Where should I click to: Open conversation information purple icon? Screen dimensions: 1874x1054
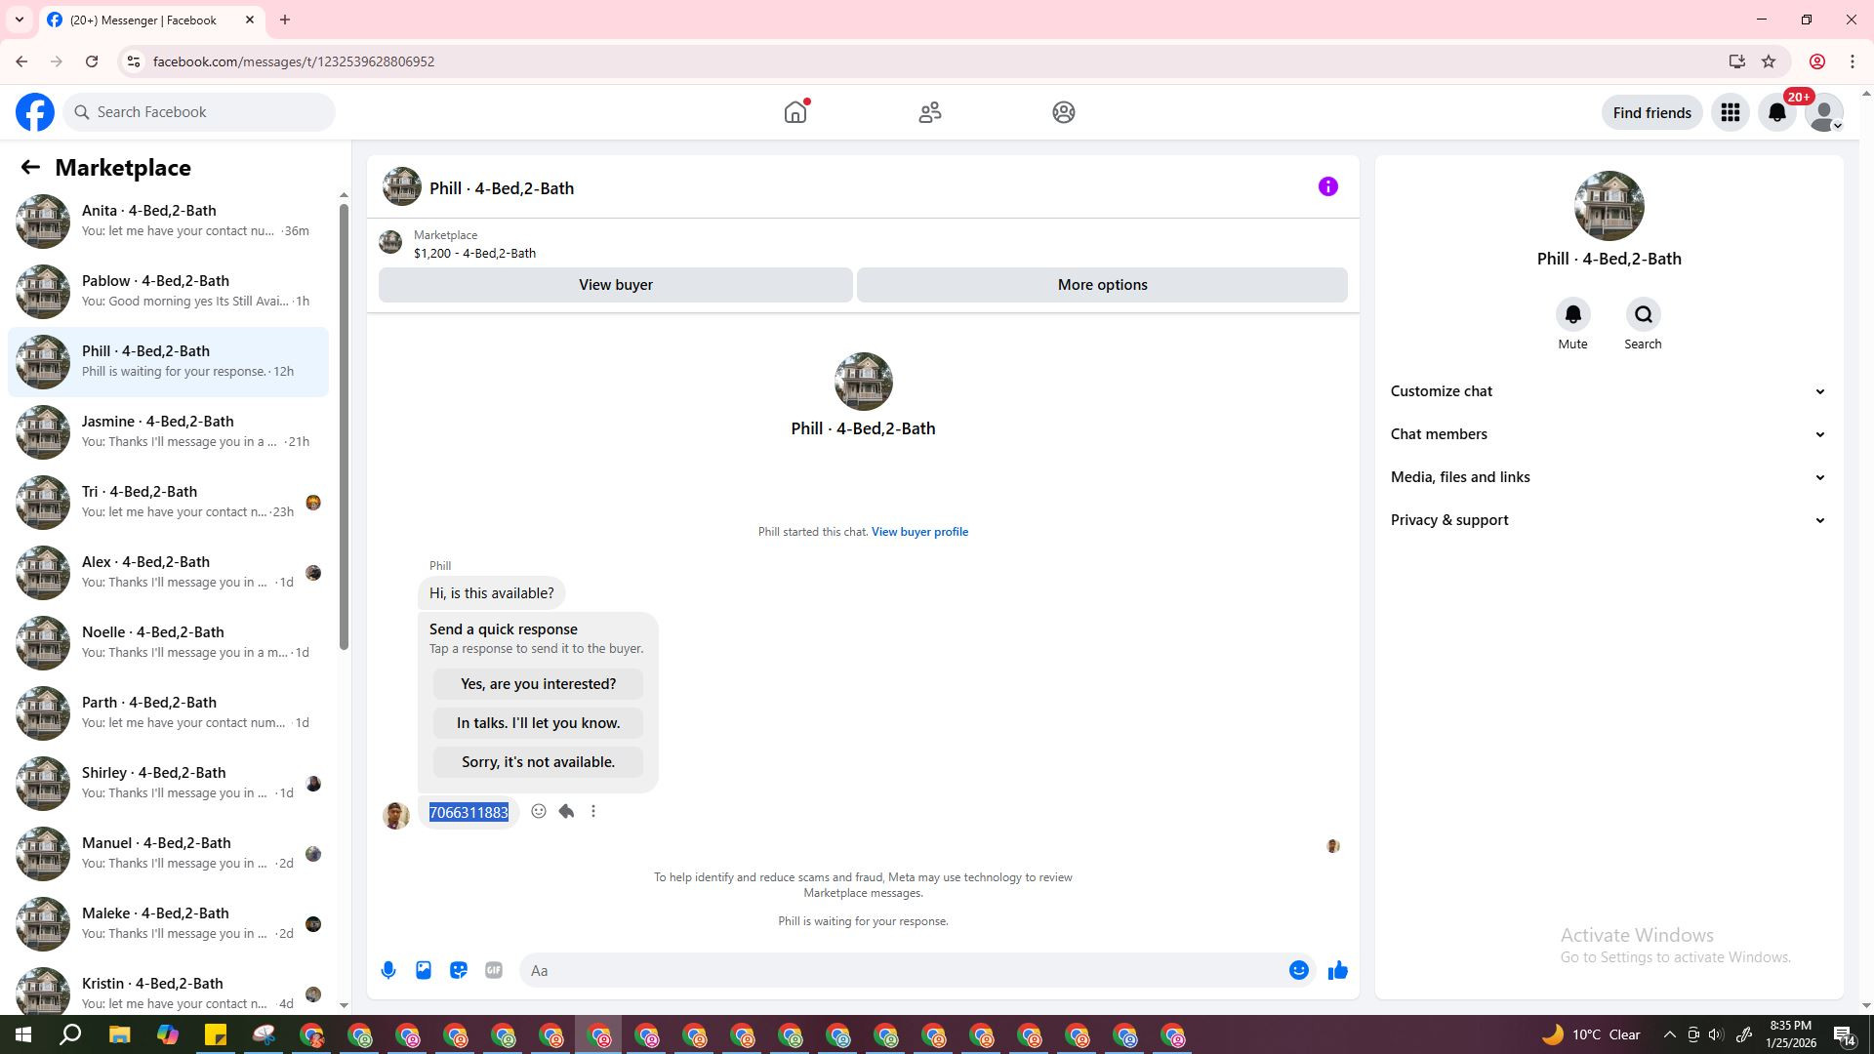click(x=1328, y=186)
